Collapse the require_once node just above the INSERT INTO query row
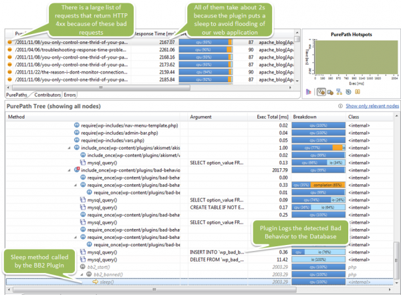The height and width of the screenshot is (295, 401). [76, 238]
